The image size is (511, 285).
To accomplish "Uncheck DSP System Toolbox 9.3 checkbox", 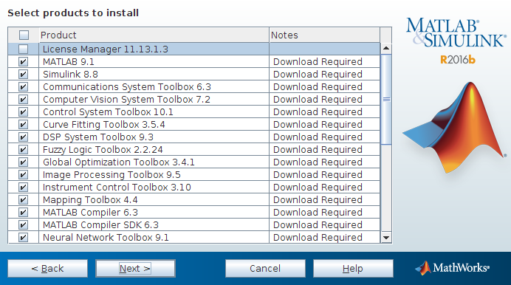I will tap(23, 137).
